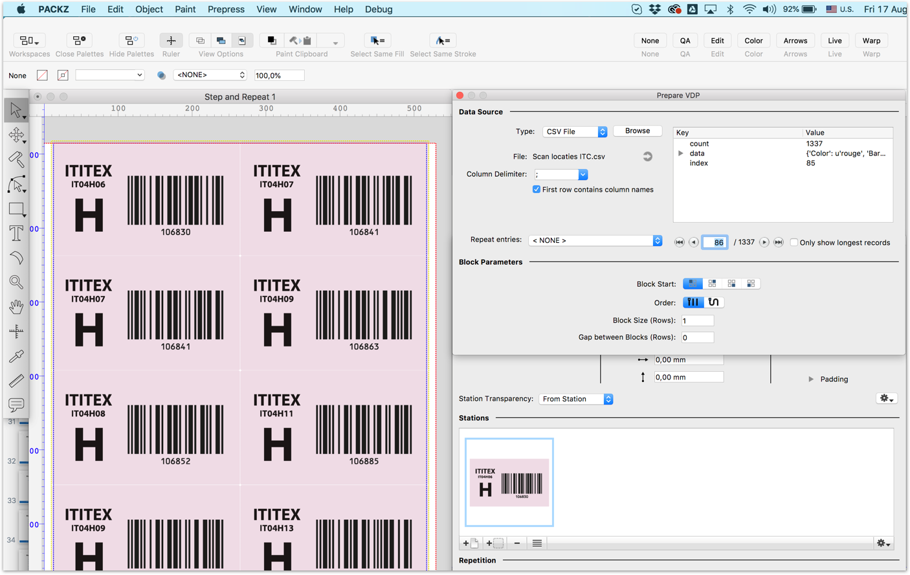Open the data source Type dropdown
The image size is (910, 575).
[x=574, y=131]
